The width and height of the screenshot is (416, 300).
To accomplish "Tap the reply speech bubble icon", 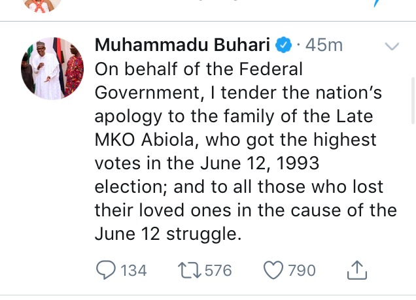I will point(106,270).
